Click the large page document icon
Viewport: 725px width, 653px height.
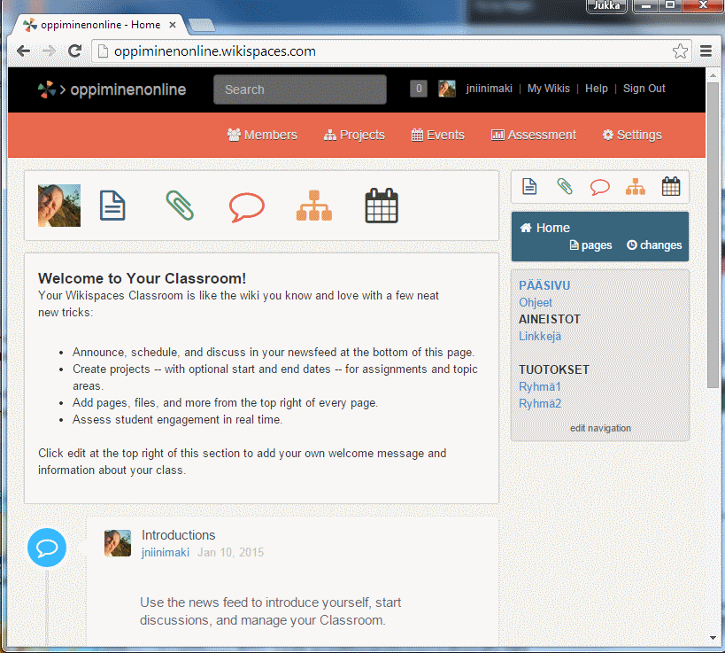coord(112,205)
